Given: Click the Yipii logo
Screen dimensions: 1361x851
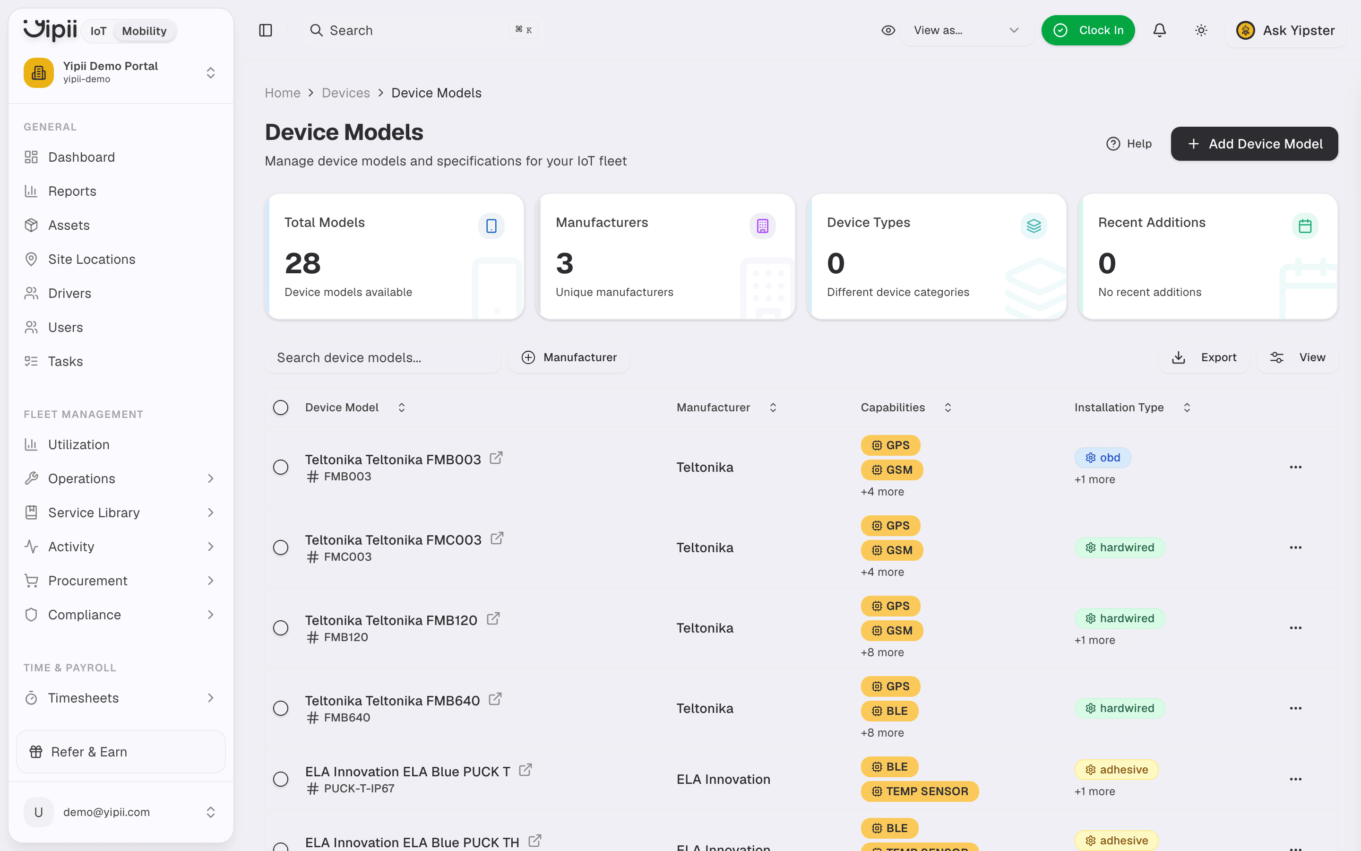Looking at the screenshot, I should click(x=50, y=30).
